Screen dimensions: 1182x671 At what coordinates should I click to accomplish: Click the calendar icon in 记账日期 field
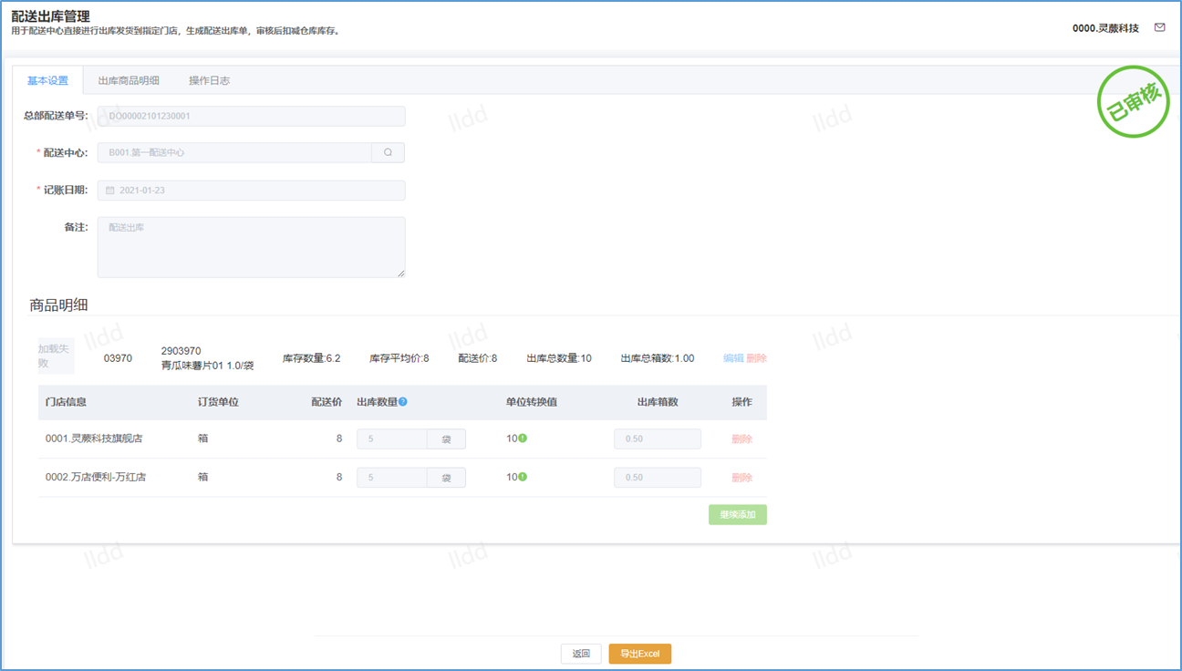pyautogui.click(x=110, y=191)
